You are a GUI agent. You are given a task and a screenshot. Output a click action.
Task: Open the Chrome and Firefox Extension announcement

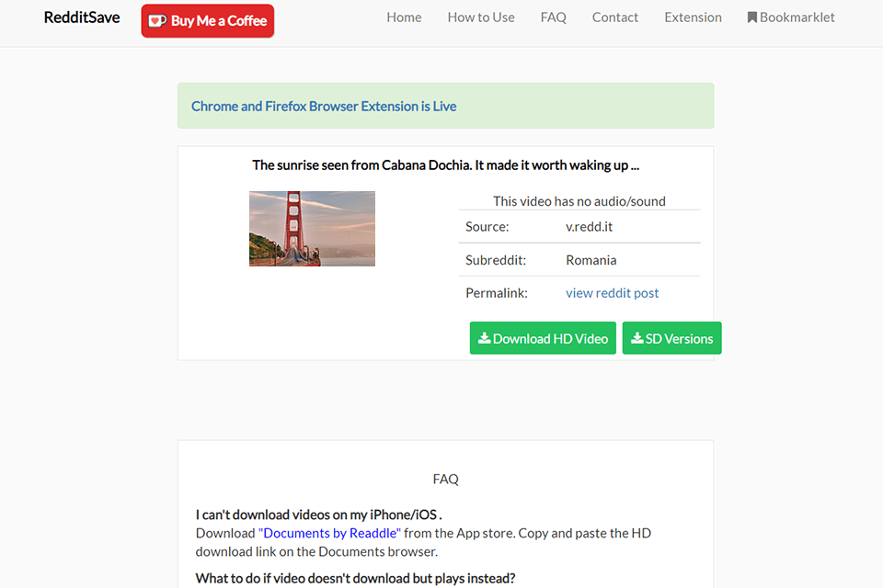click(324, 106)
